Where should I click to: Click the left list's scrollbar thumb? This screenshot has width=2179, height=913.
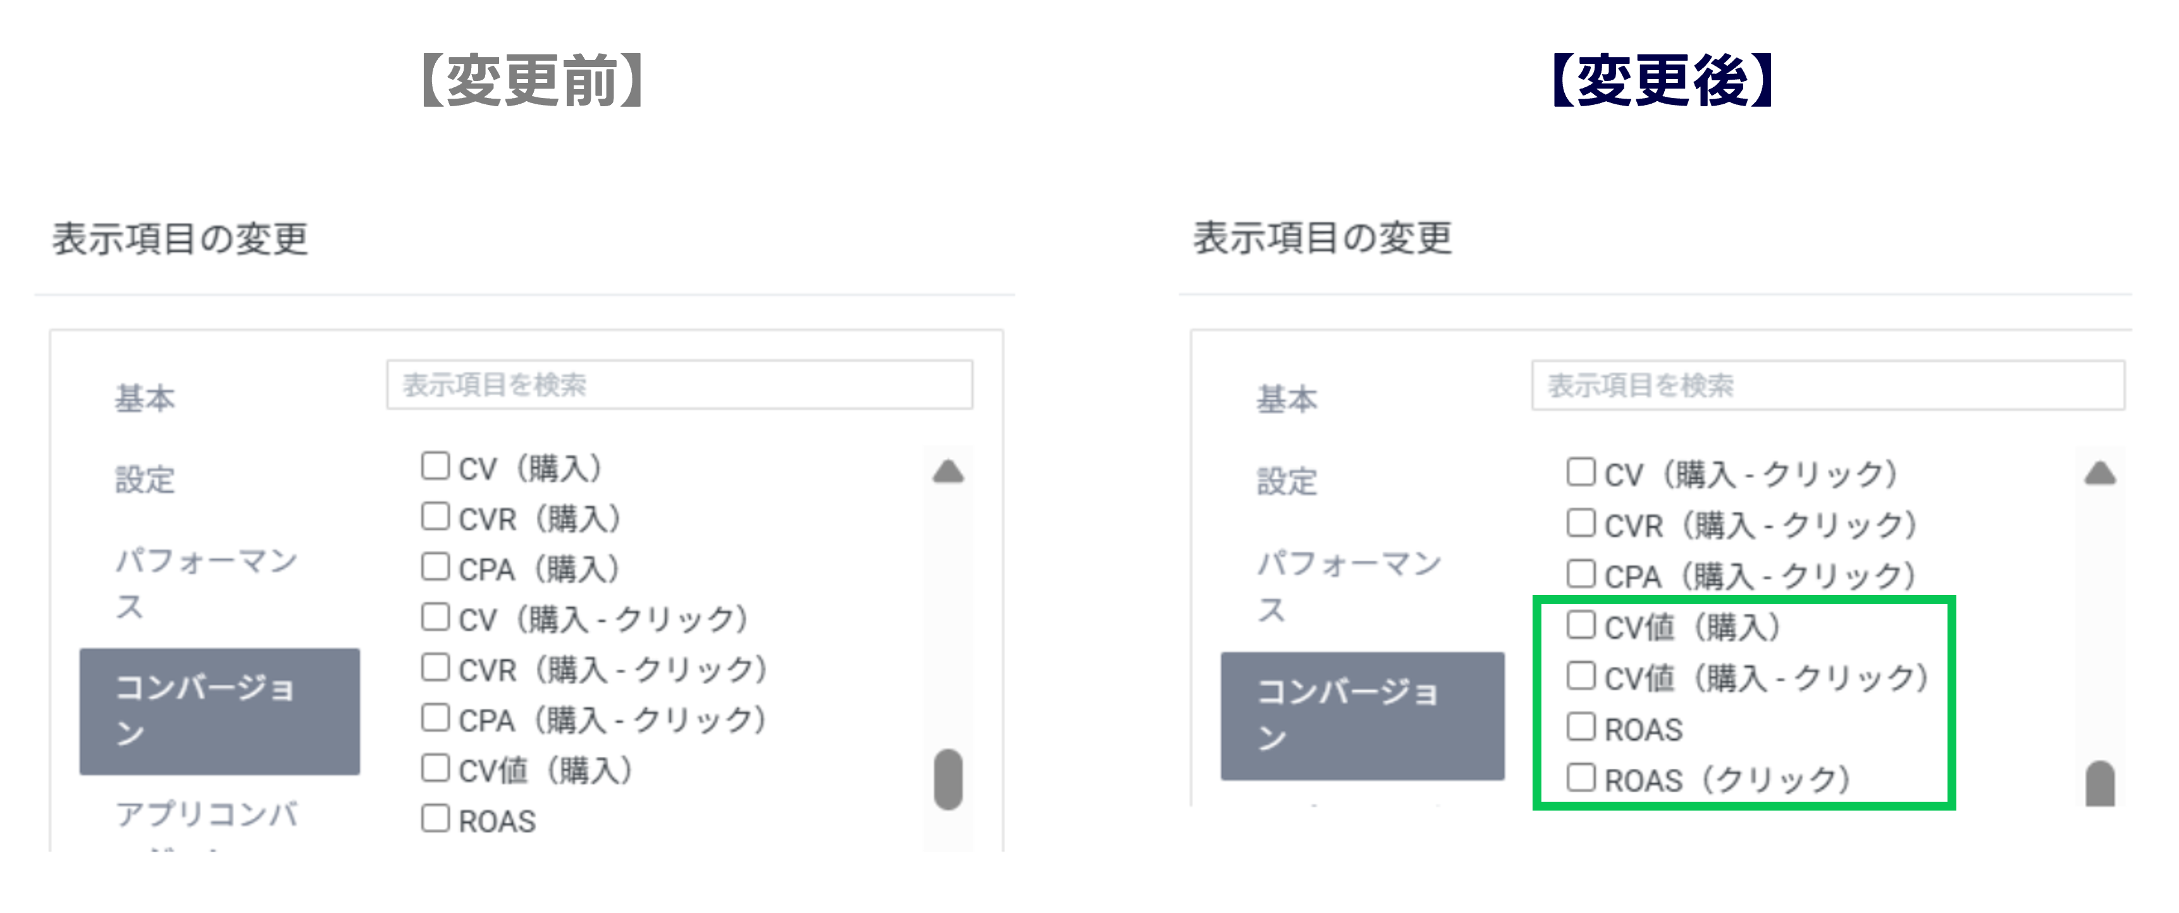[948, 778]
